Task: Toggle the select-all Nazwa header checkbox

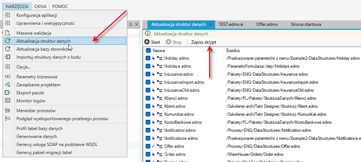Action: tap(148, 51)
